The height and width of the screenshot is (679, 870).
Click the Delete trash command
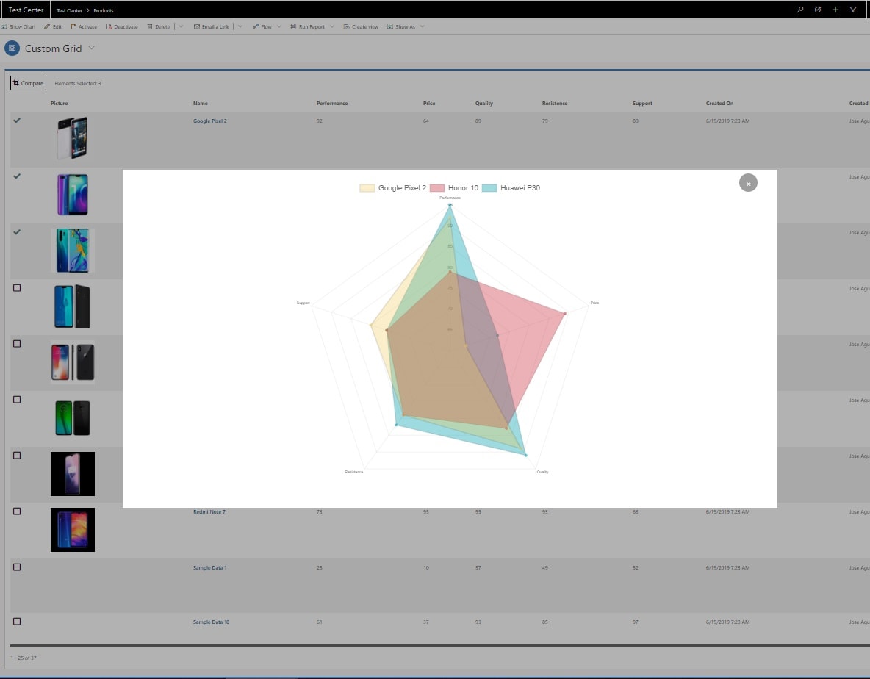click(x=158, y=26)
